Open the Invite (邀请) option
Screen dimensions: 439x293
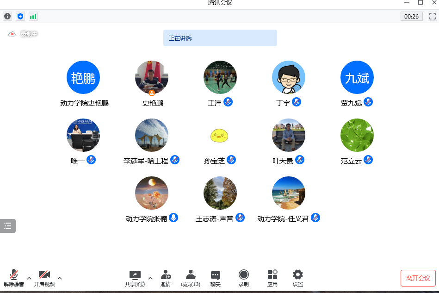coord(166,278)
